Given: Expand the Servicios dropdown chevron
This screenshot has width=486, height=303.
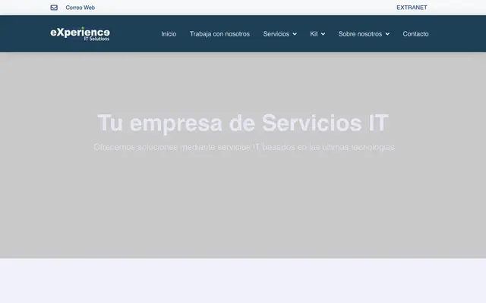Looking at the screenshot, I should tap(295, 34).
